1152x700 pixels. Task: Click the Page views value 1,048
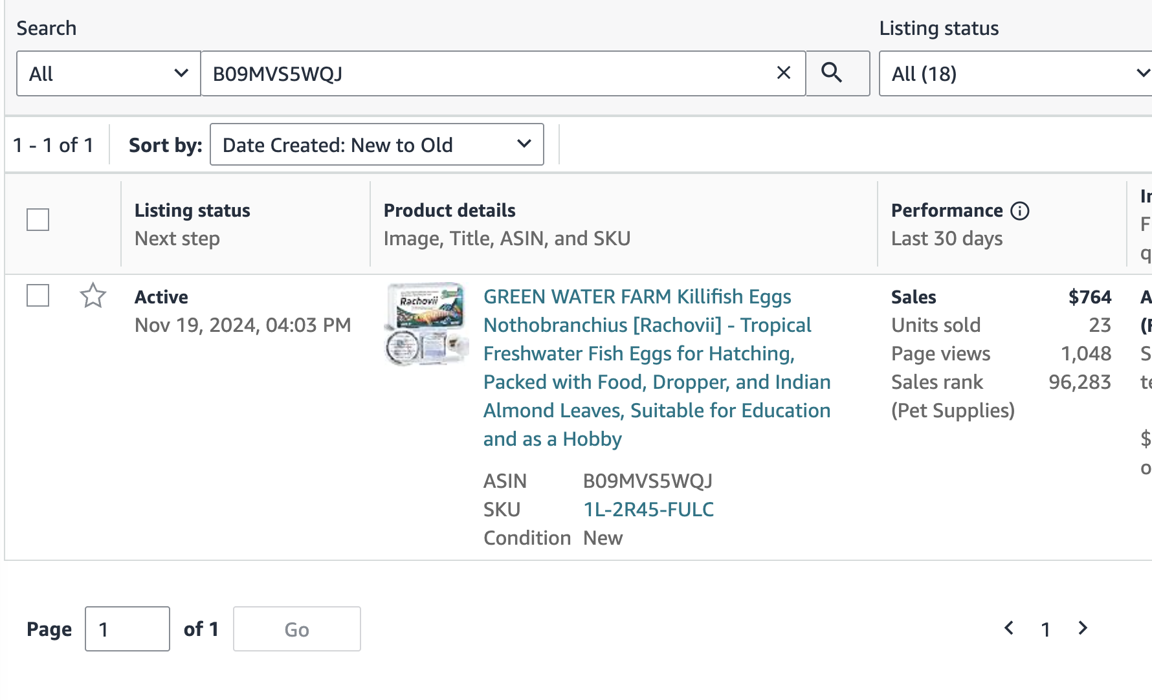pyautogui.click(x=1086, y=353)
